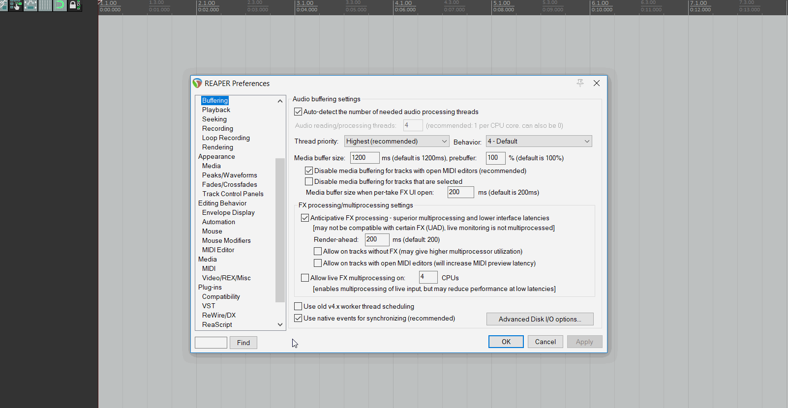The image size is (788, 408).
Task: Open Rendering preferences page
Action: tap(217, 147)
